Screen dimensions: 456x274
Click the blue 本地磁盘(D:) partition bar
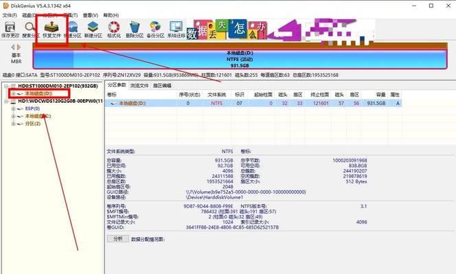coord(240,59)
